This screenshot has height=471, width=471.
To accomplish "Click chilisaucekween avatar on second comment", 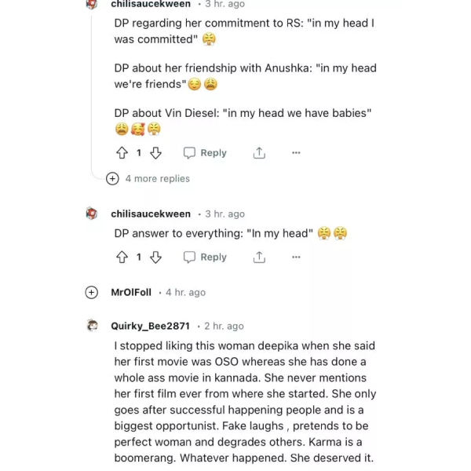I will 92,214.
